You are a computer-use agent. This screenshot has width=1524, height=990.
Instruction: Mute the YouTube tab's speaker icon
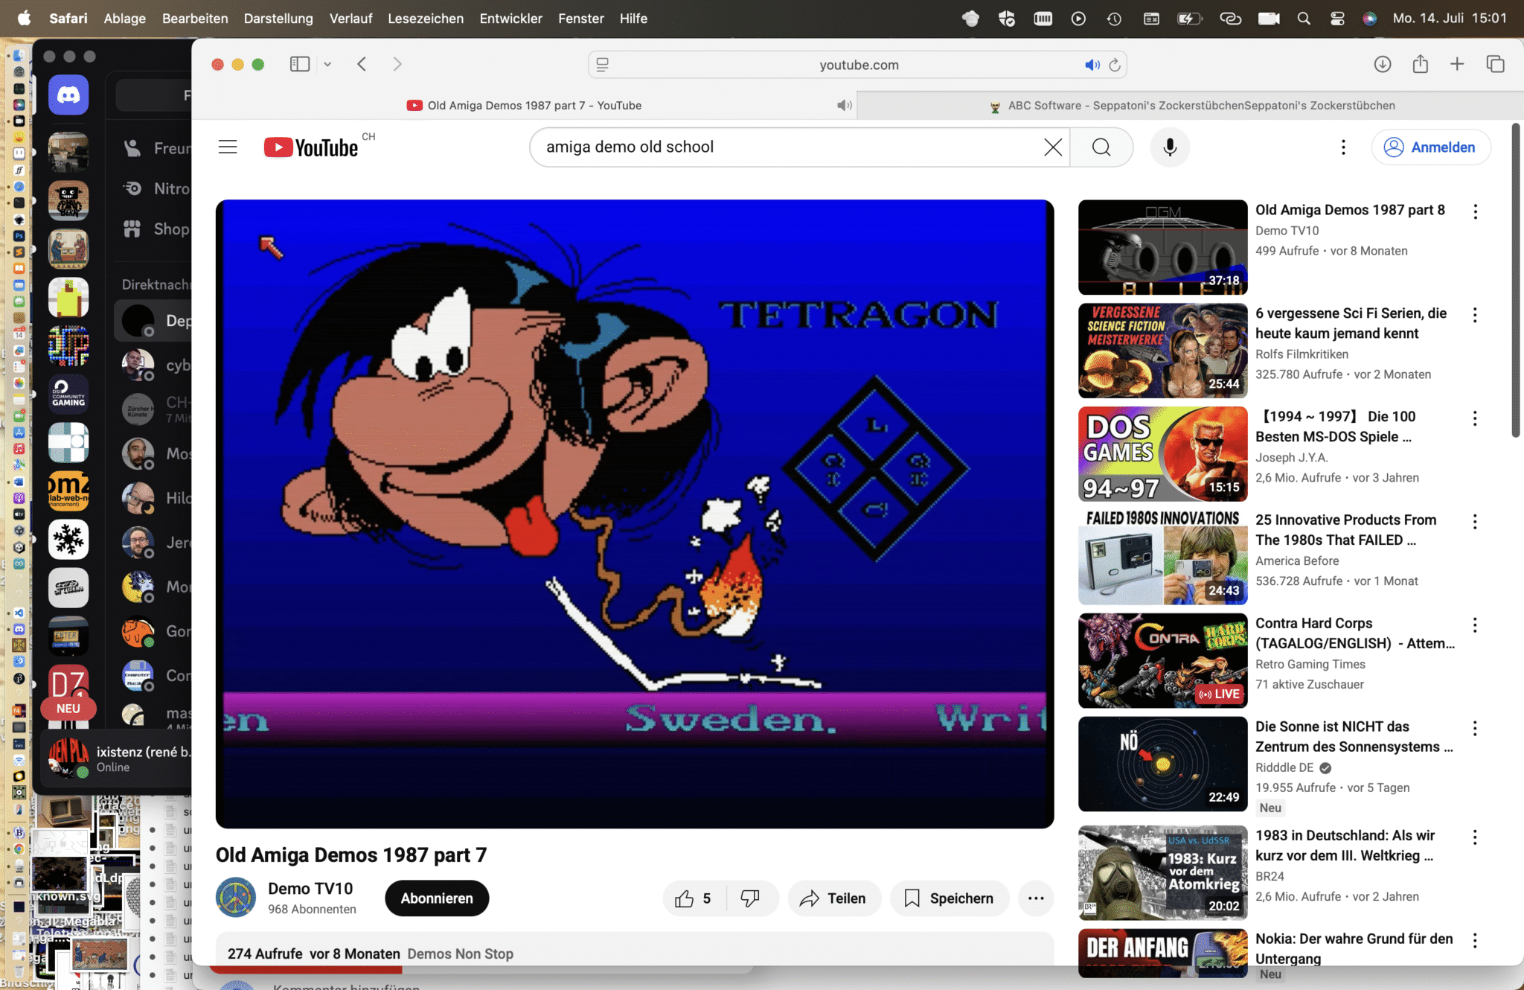tap(843, 106)
